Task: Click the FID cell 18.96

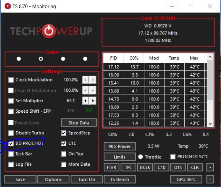Action: [x=114, y=75]
